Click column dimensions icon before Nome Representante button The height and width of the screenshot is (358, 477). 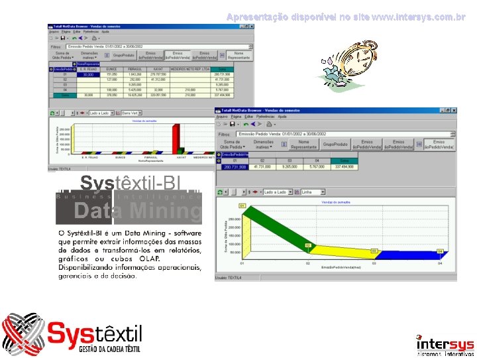(x=222, y=56)
